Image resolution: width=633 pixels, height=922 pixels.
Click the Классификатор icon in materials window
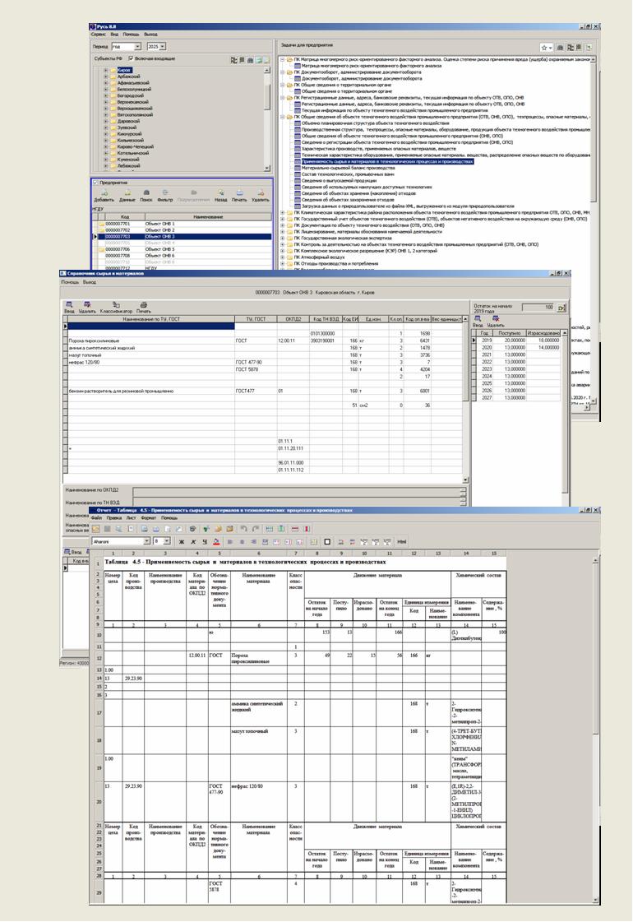tap(115, 305)
